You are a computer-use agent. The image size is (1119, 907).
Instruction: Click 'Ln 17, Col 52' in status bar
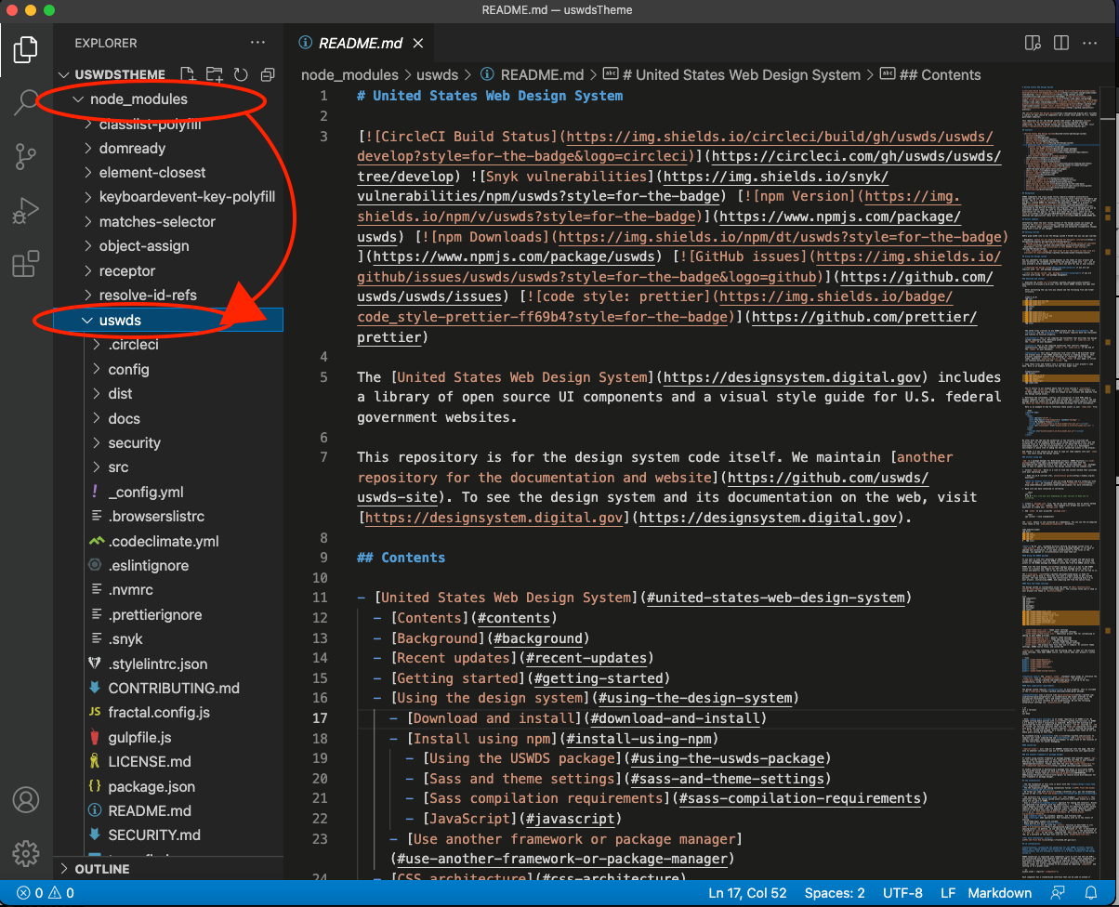747,893
